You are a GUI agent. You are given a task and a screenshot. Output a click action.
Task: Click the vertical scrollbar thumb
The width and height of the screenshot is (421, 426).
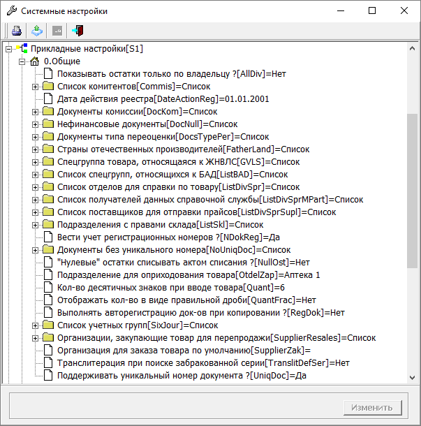click(x=412, y=191)
